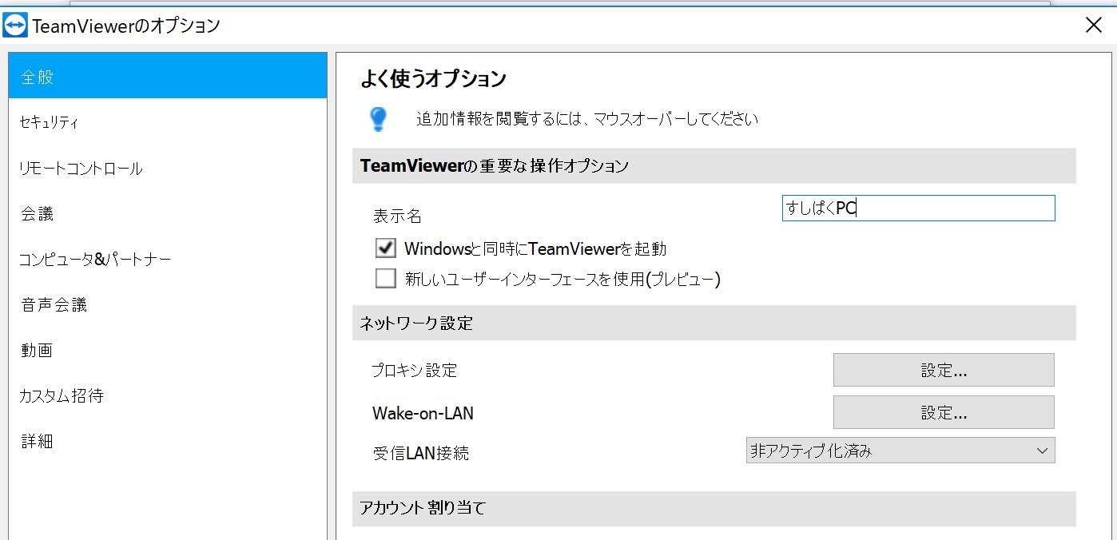This screenshot has height=540, width=1117.
Task: Expand the 受信LAN接続 dropdown
Action: 900,451
